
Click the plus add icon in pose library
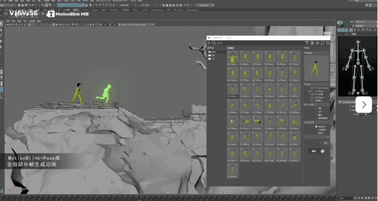(209, 43)
